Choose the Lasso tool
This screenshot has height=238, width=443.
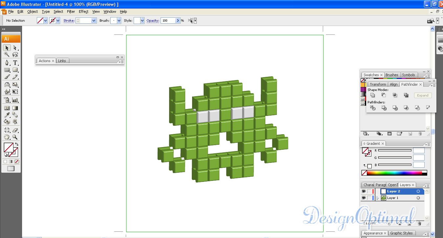(x=15, y=55)
